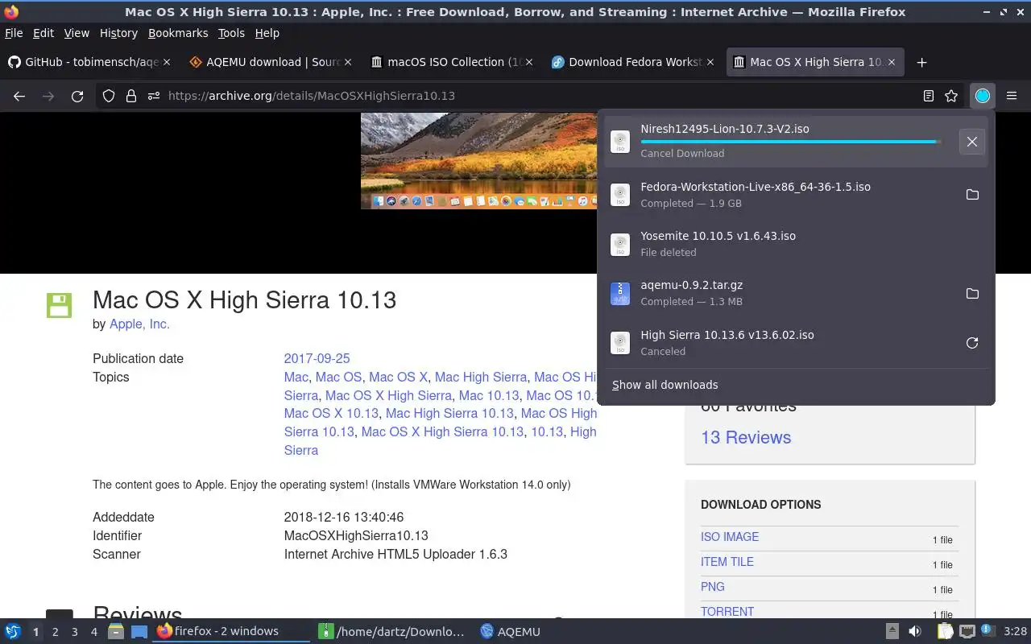Viewport: 1031px width, 644px height.
Task: Download the TORRENT option
Action: point(727,612)
